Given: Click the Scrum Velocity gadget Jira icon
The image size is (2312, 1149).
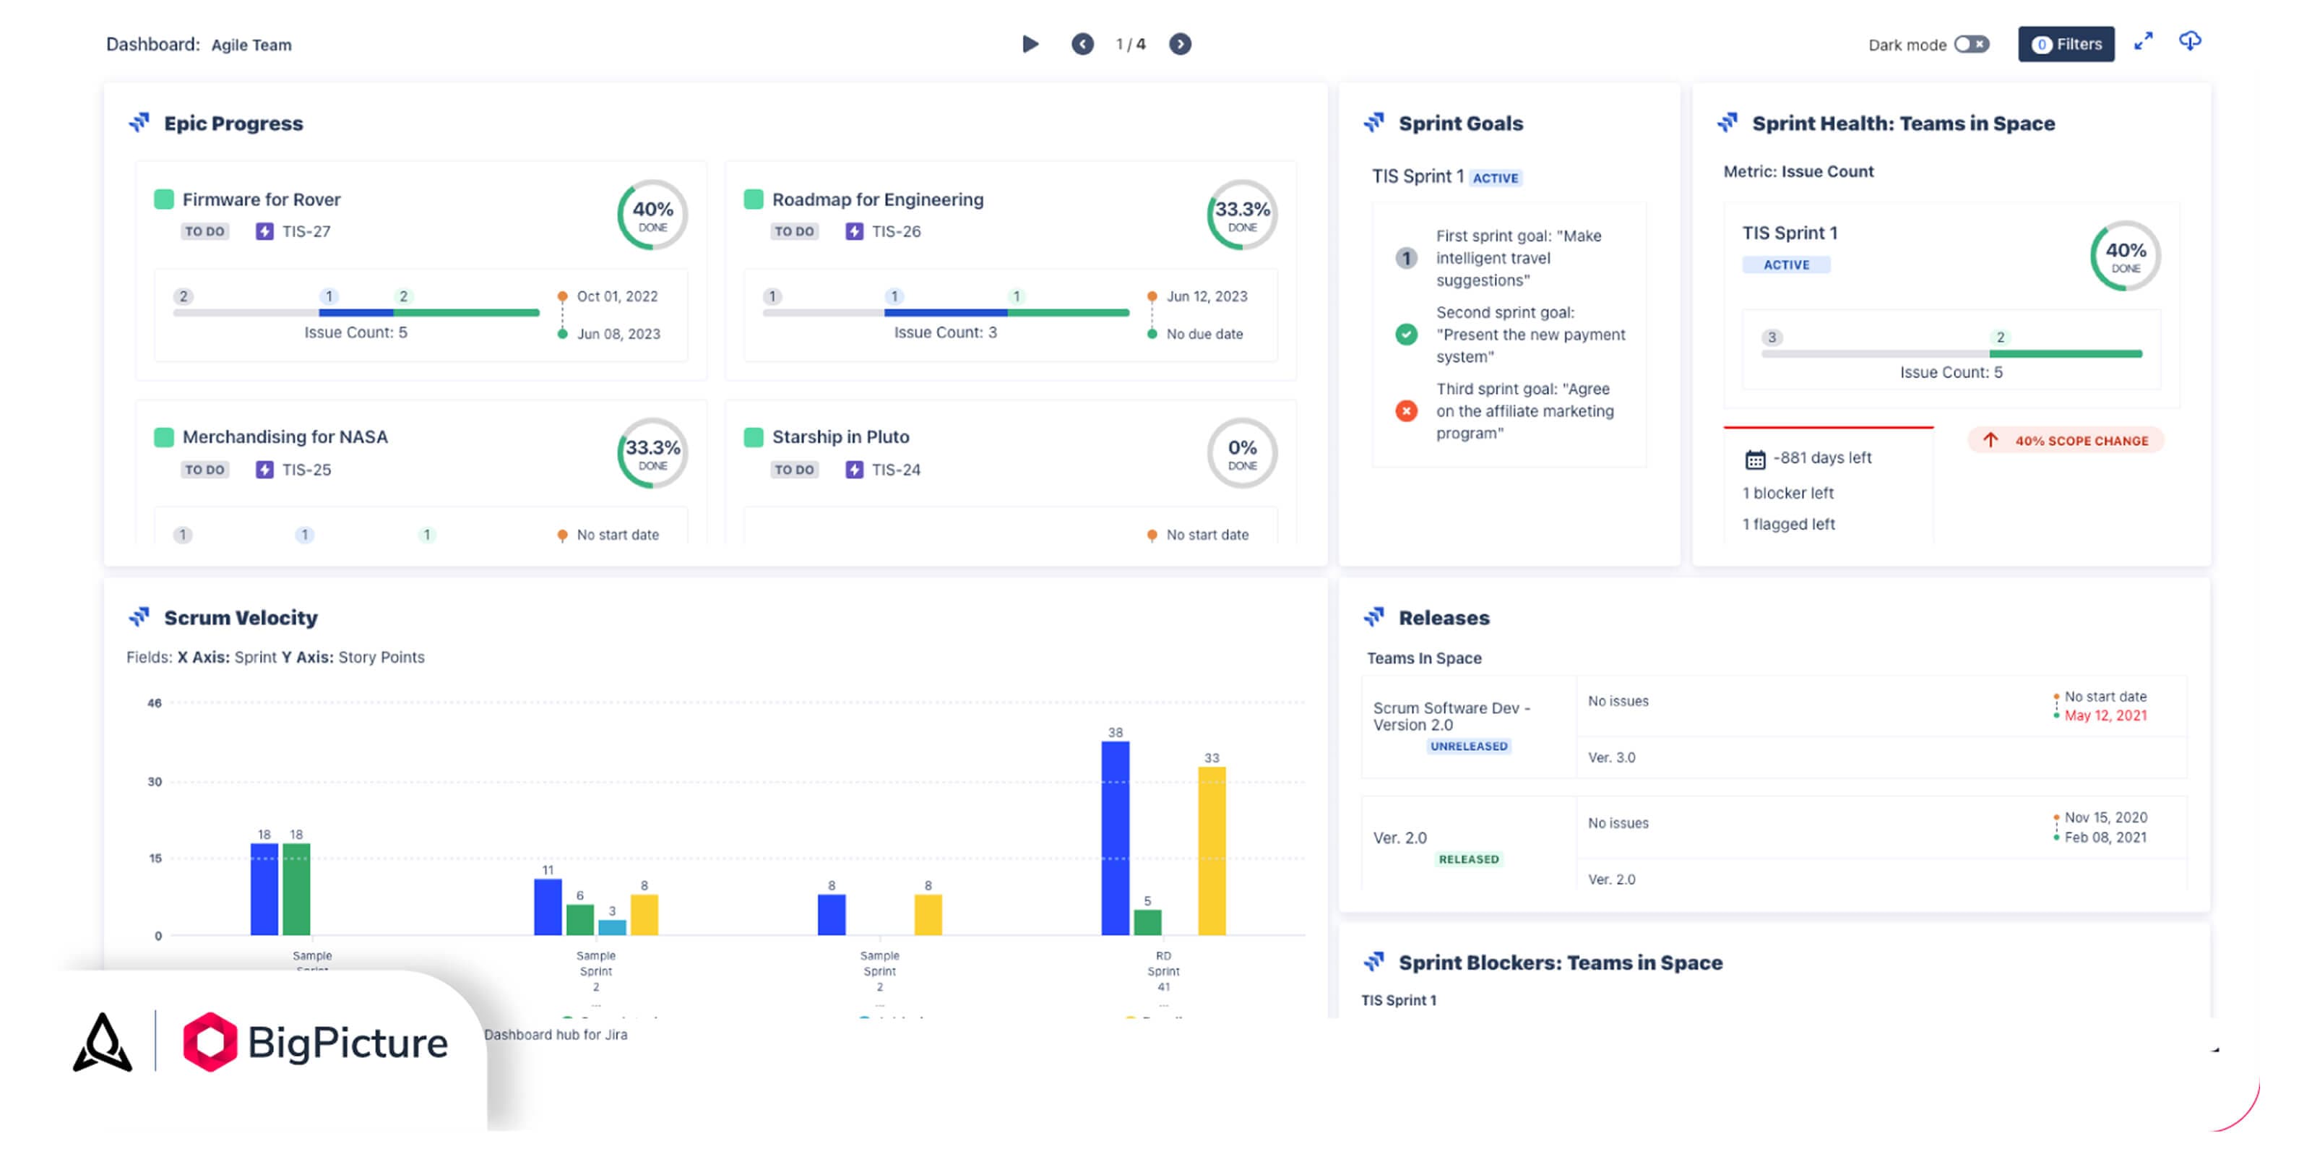Looking at the screenshot, I should click(x=139, y=616).
